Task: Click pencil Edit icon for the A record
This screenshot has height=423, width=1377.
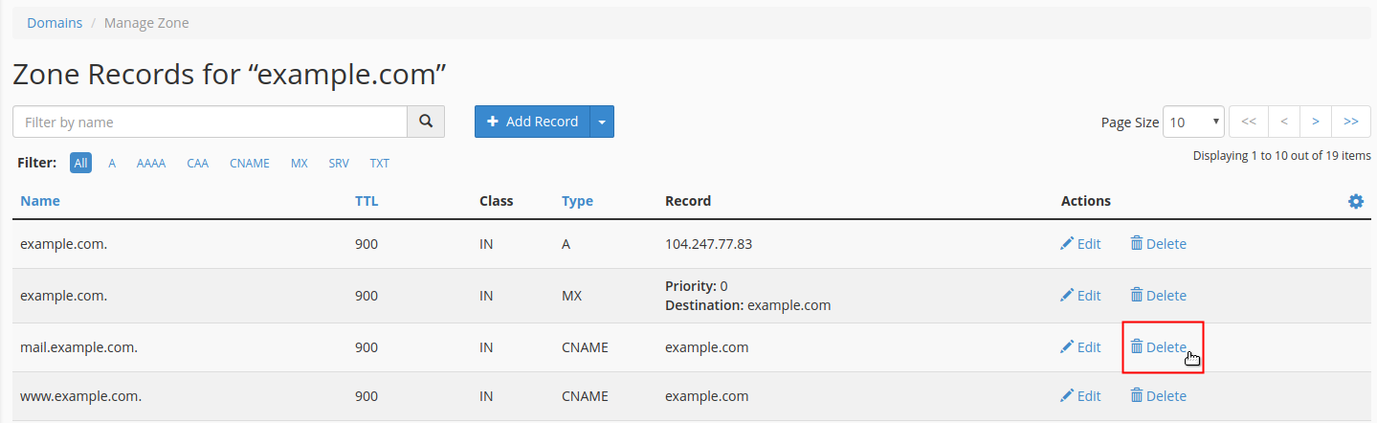Action: 1067,244
